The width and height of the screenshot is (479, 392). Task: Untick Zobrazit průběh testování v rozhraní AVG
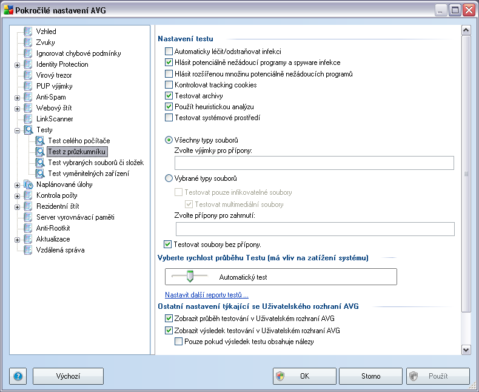(169, 319)
